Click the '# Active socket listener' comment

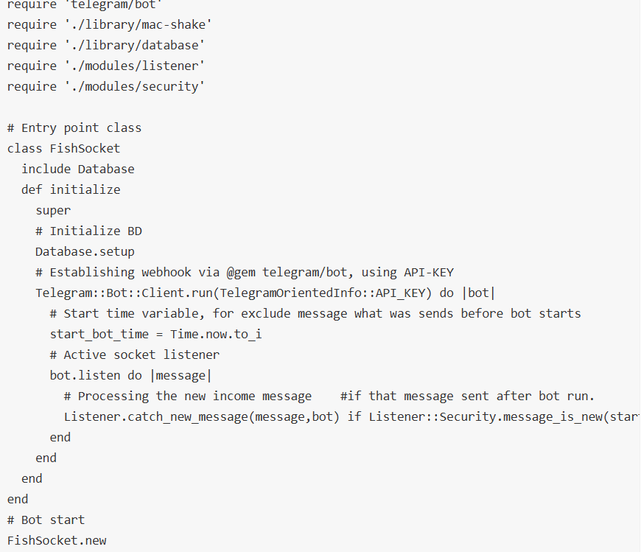(x=135, y=354)
